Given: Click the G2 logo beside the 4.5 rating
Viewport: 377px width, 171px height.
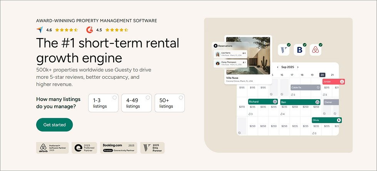Looking at the screenshot, I should [x=89, y=30].
